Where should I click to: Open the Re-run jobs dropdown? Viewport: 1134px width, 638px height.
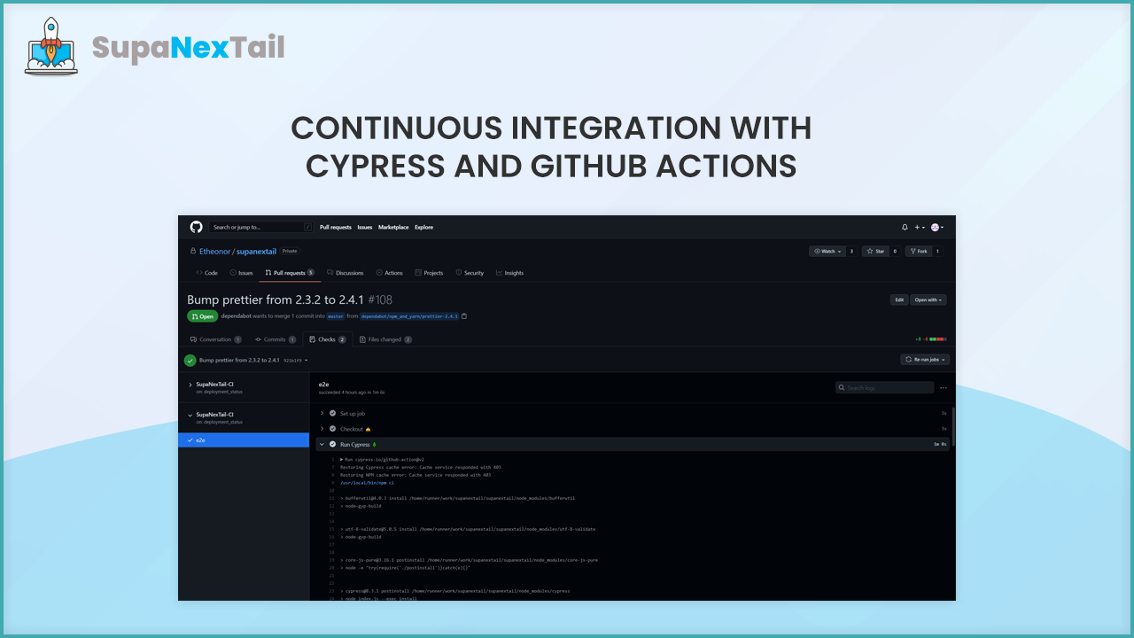[x=925, y=360]
